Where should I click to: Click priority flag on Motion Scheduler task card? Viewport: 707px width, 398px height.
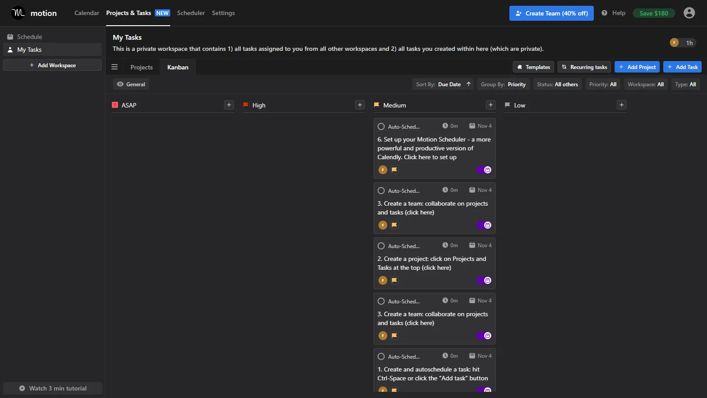pos(394,170)
